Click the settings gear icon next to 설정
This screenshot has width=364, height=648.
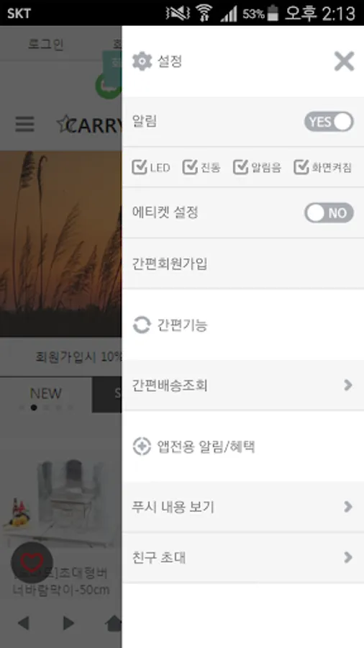[142, 62]
